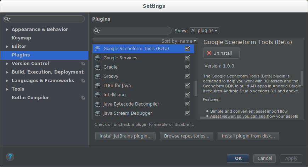This screenshot has width=308, height=167.
Task: Disable the Google Sceneform Tools plugin checkbox
Action: coord(187,49)
